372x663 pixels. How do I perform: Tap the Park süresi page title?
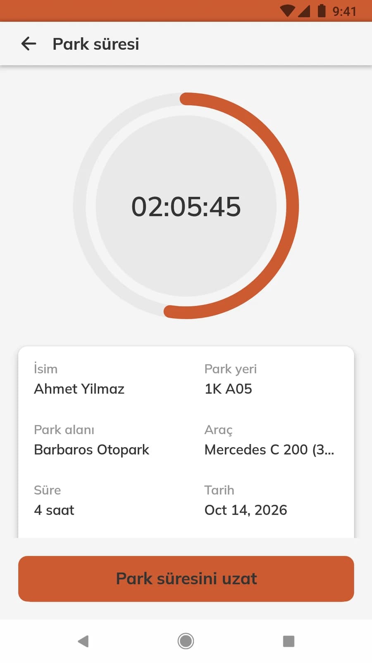click(x=96, y=44)
